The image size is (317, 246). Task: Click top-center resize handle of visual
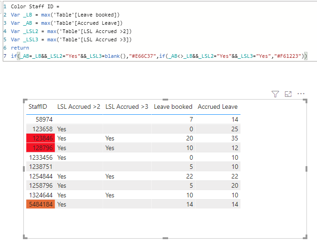click(165, 100)
